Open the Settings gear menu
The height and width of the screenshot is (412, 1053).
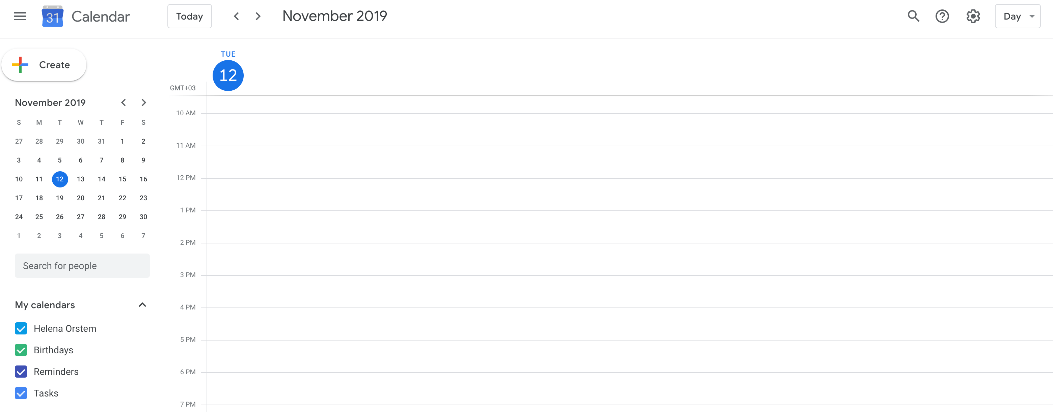point(973,16)
